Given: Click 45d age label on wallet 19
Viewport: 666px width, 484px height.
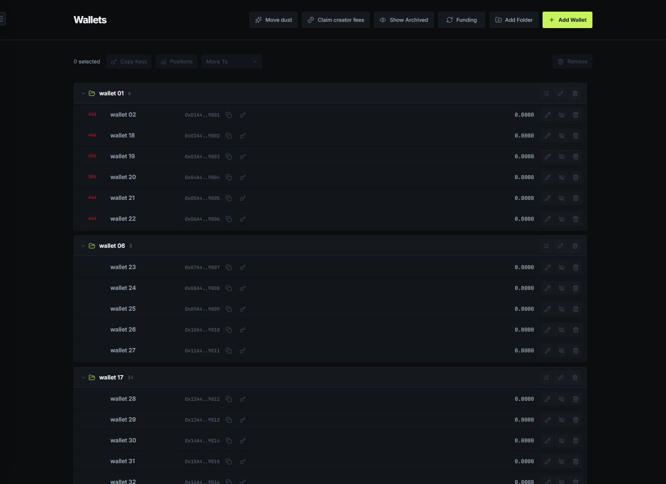Looking at the screenshot, I should pyautogui.click(x=92, y=156).
